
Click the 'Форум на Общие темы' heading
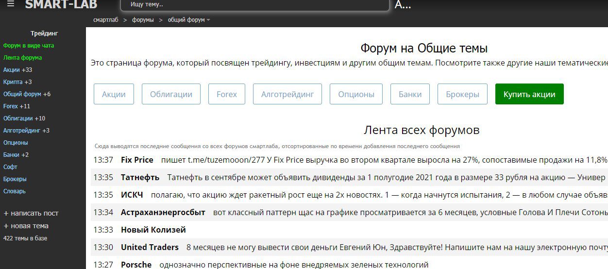coord(424,48)
